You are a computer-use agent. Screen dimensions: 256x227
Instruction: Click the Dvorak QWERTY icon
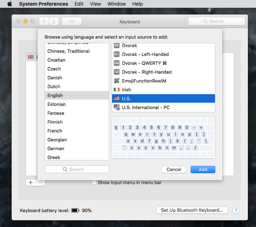pyautogui.click(x=117, y=63)
